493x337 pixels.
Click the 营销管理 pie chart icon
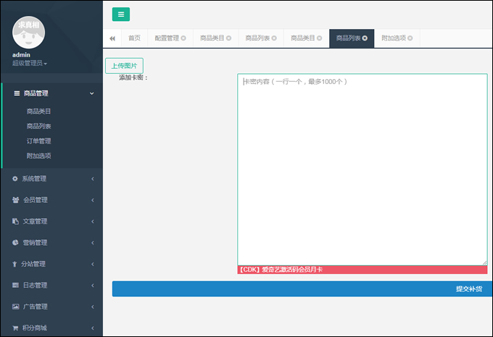(15, 242)
